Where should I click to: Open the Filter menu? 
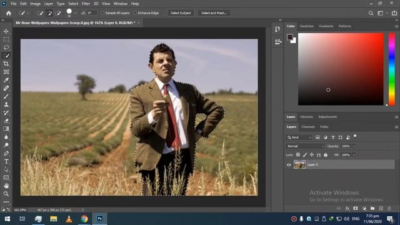pos(86,4)
